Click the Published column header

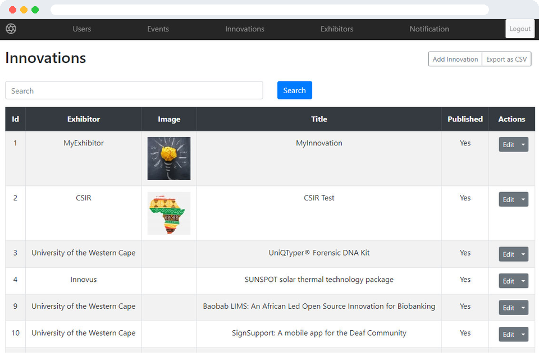(465, 119)
